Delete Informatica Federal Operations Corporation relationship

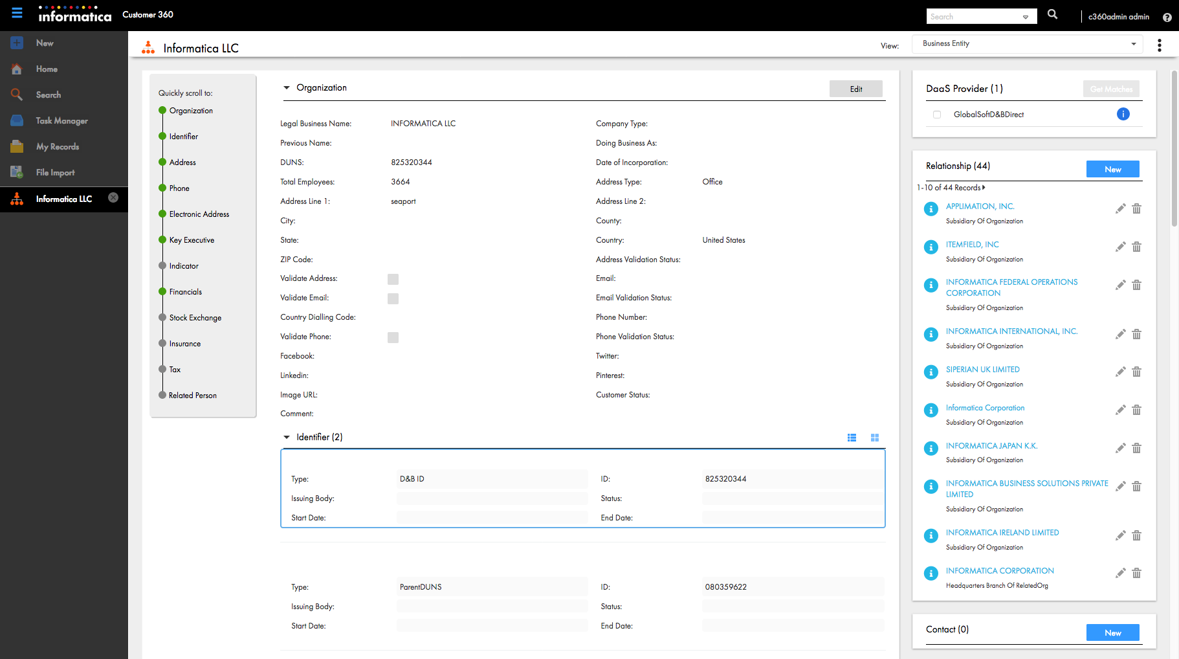(1136, 285)
